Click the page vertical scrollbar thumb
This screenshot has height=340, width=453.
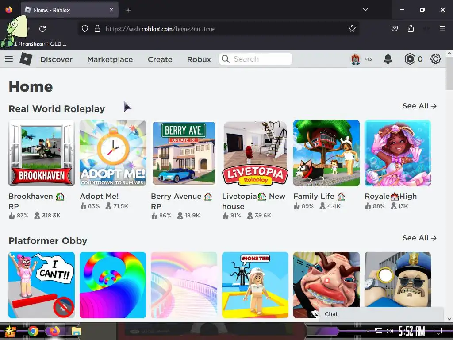pos(449,73)
